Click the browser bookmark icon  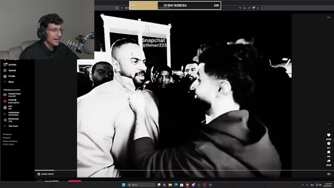click(x=117, y=8)
